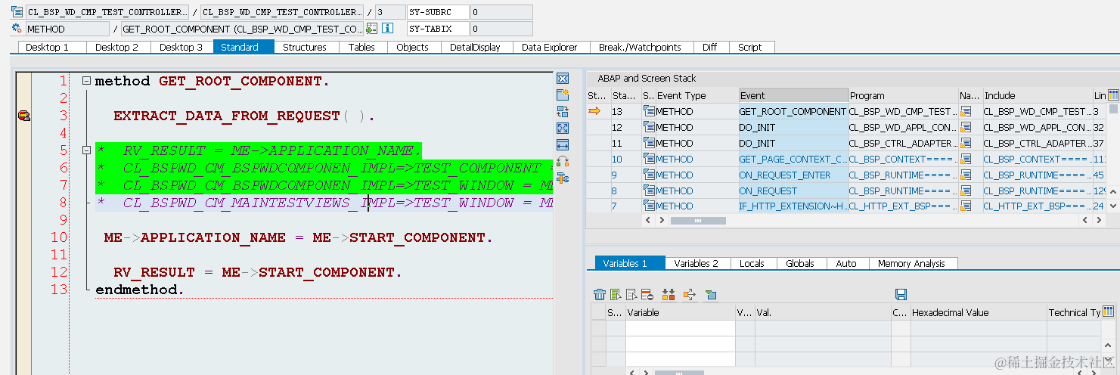Click the remove-row icon in variables toolbar
The image size is (1120, 375).
coord(647,294)
